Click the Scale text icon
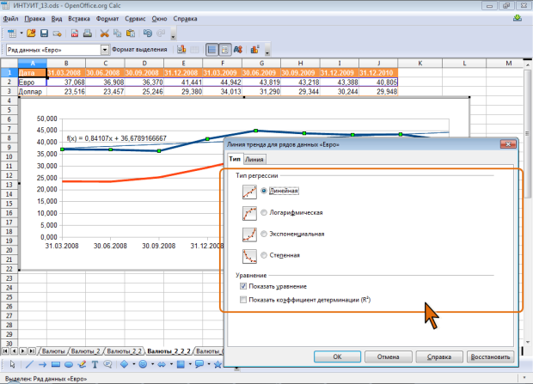 coord(238,50)
